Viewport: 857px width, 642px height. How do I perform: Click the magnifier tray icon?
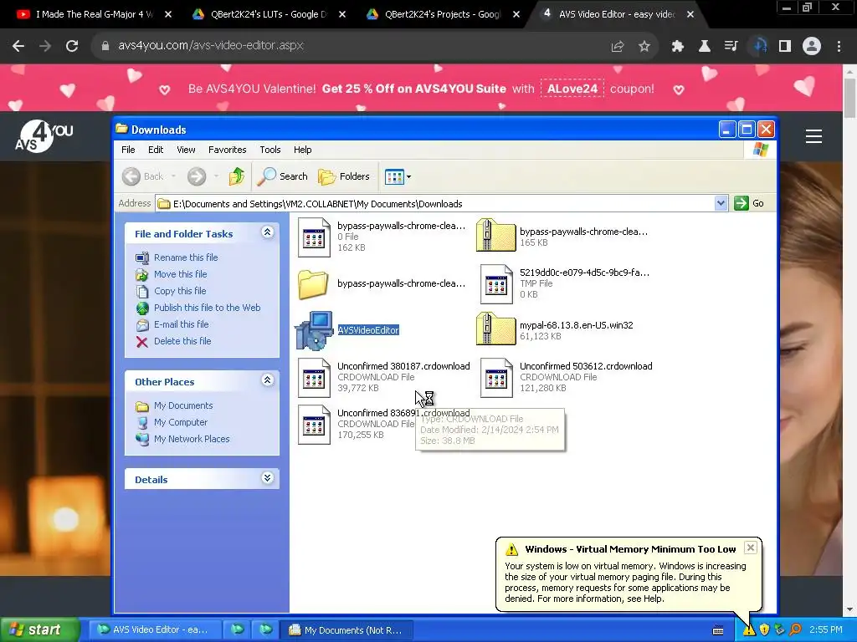pos(795,630)
